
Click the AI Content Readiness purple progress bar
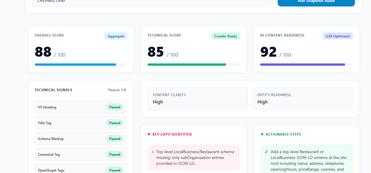[306, 65]
